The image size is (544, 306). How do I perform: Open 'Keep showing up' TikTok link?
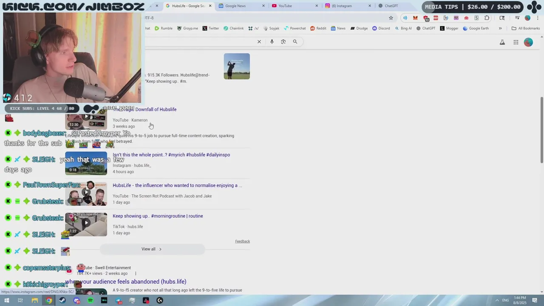click(x=158, y=216)
